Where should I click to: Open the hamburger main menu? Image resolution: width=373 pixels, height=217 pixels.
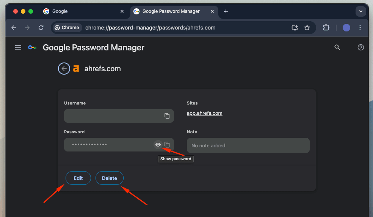[x=18, y=47]
